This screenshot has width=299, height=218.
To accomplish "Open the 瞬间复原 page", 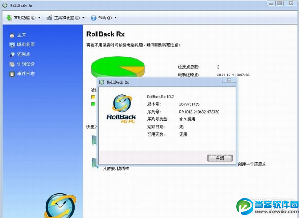I will click(26, 45).
